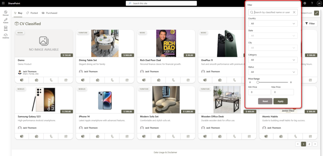323x156 pixels.
Task: Open the City dropdown in Filter panel
Action: (x=273, y=48)
